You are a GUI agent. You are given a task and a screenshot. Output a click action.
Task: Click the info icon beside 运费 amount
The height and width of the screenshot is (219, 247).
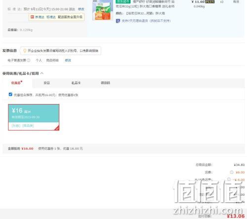(232, 172)
